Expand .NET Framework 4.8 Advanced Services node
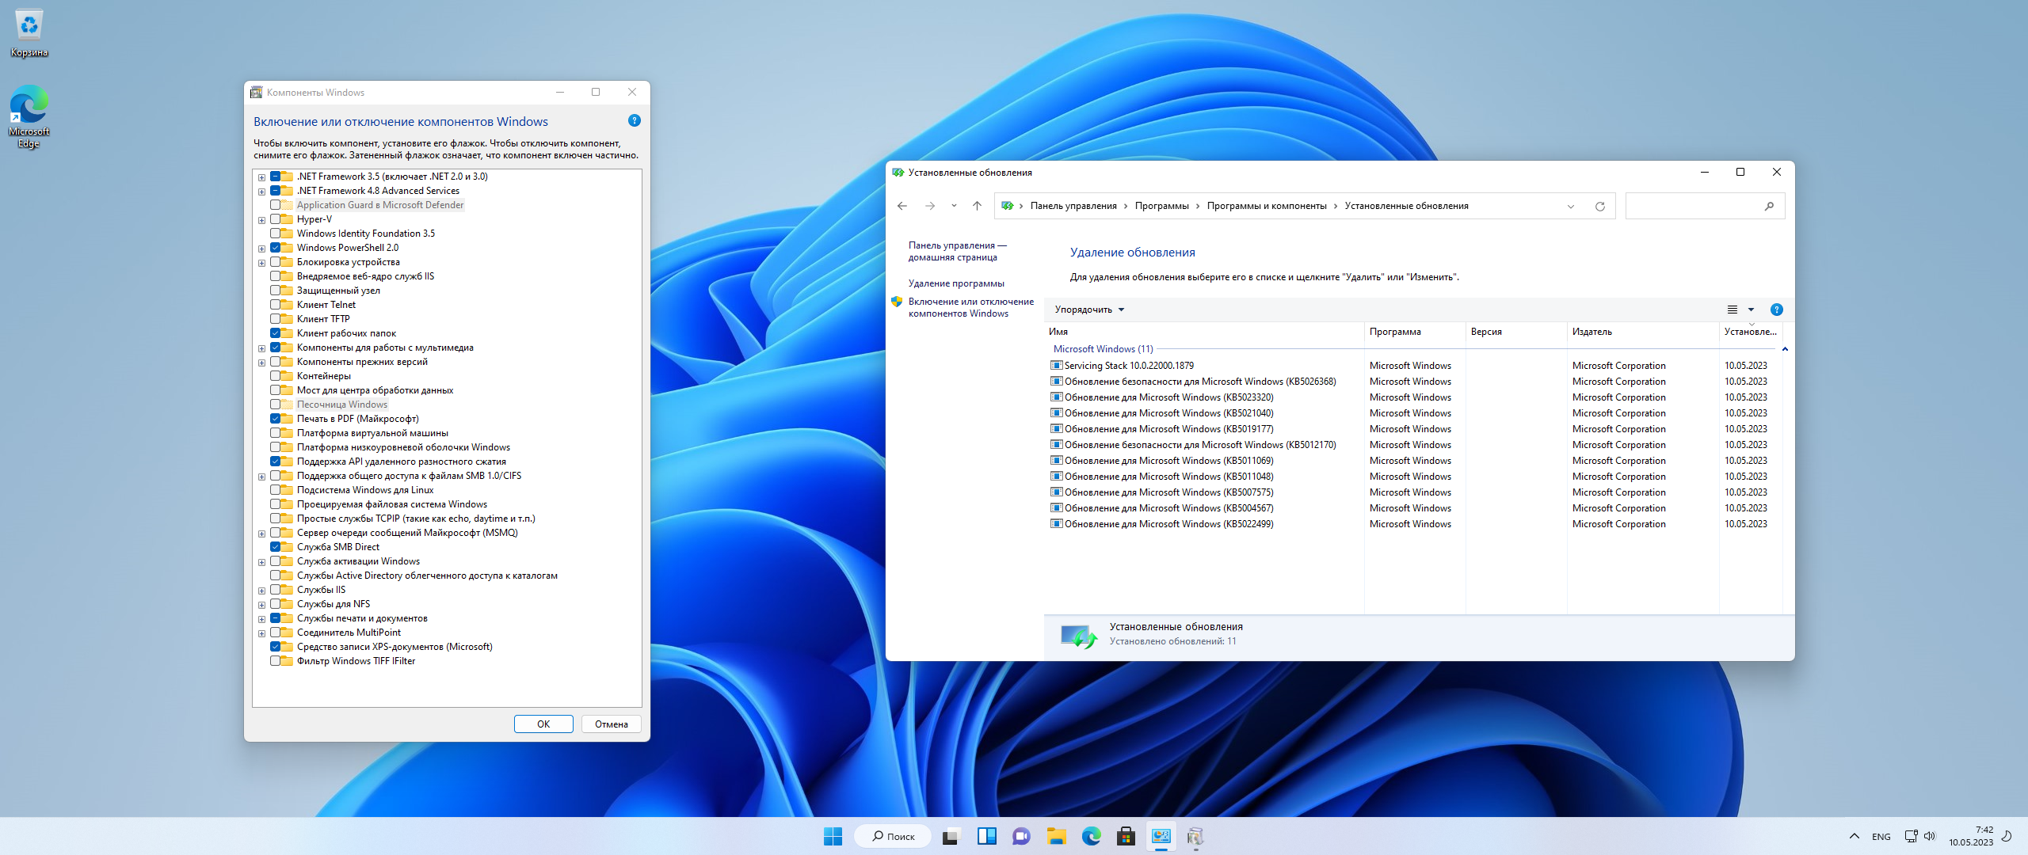 261,192
